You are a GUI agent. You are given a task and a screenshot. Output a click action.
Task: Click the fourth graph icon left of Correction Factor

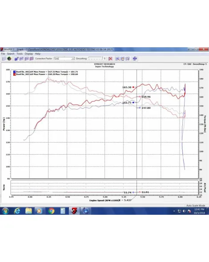point(32,59)
